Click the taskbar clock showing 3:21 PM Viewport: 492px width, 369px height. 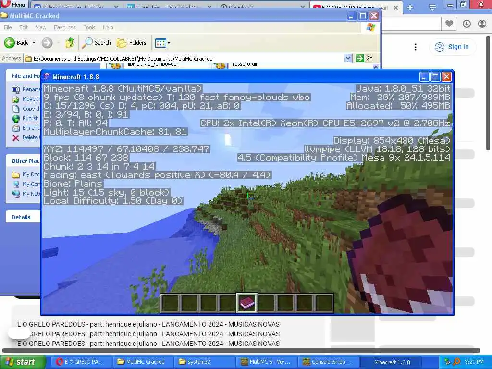pyautogui.click(x=474, y=362)
